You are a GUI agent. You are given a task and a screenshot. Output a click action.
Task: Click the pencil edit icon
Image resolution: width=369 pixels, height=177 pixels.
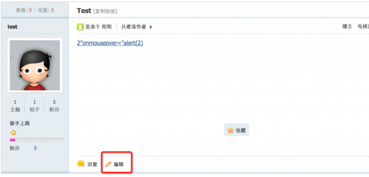(108, 164)
